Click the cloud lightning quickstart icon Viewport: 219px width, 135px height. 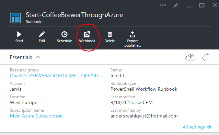(x=190, y=57)
